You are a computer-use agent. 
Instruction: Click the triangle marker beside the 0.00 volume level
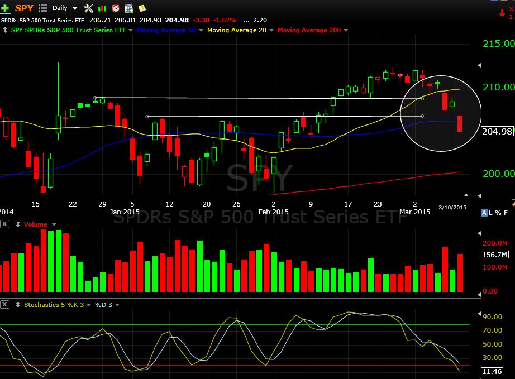[x=479, y=294]
